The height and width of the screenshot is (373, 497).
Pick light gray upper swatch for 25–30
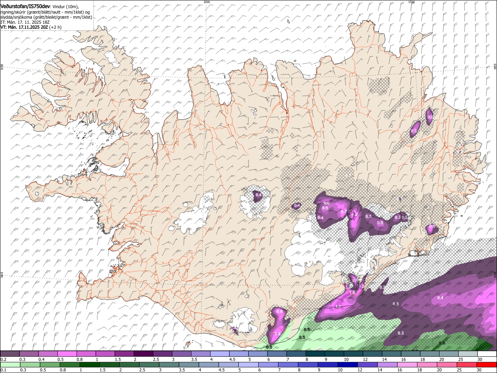(468, 354)
